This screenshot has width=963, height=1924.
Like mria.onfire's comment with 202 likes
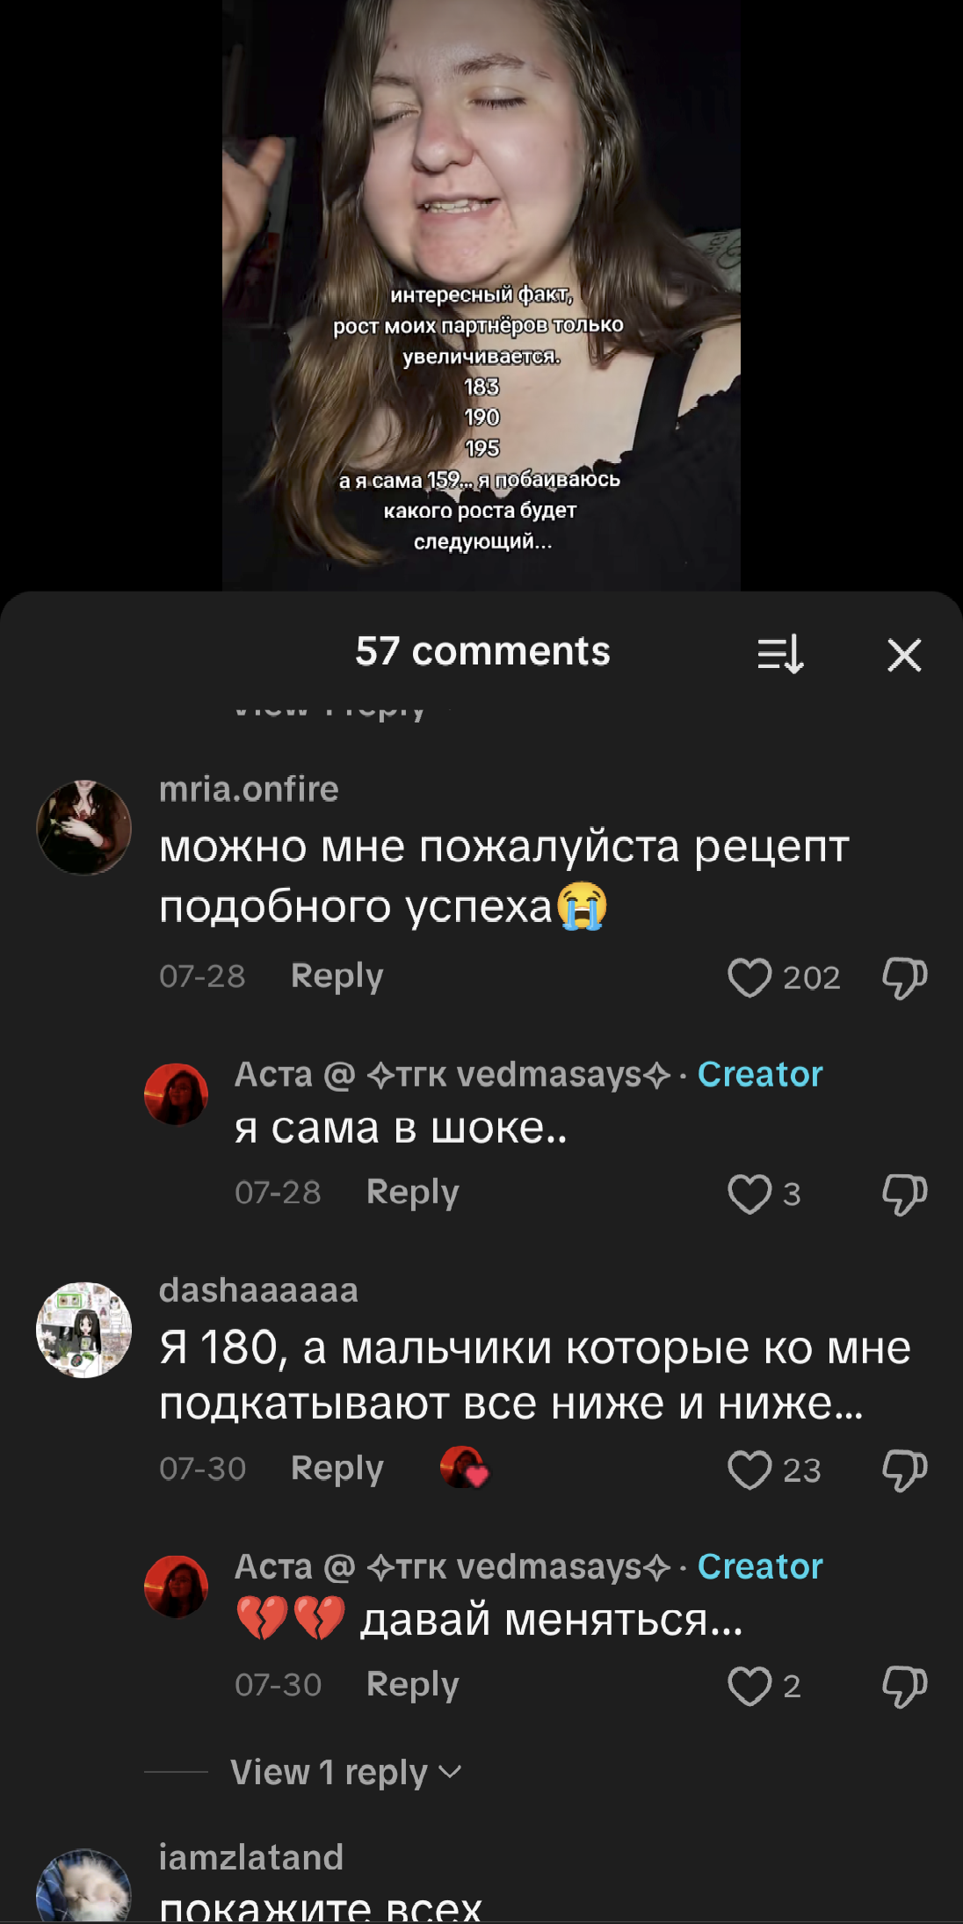[x=749, y=977]
